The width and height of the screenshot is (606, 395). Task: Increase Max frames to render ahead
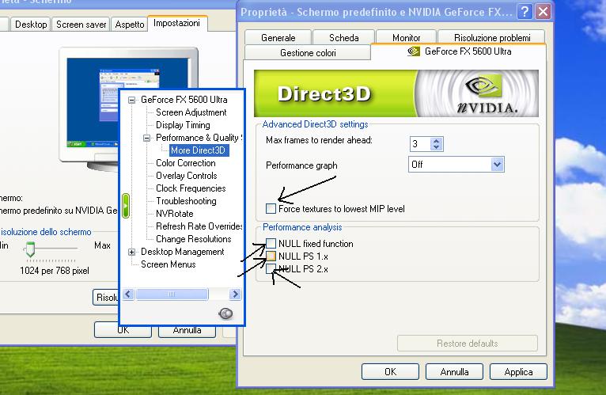point(437,141)
